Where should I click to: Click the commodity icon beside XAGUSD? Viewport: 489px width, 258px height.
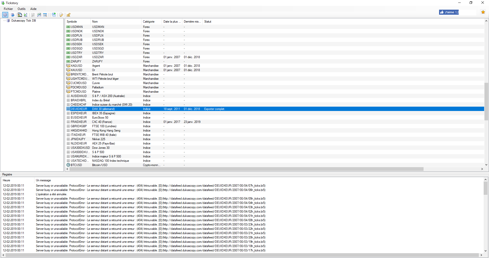[68, 66]
